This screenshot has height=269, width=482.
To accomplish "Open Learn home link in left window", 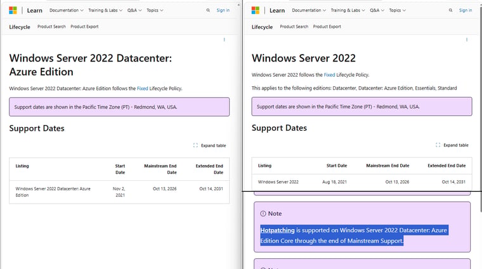I will point(34,10).
